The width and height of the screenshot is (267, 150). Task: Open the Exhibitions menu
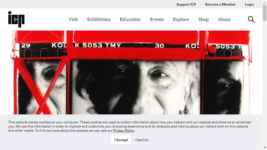click(x=99, y=19)
